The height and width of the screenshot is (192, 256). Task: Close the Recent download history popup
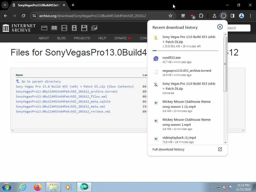click(x=220, y=27)
